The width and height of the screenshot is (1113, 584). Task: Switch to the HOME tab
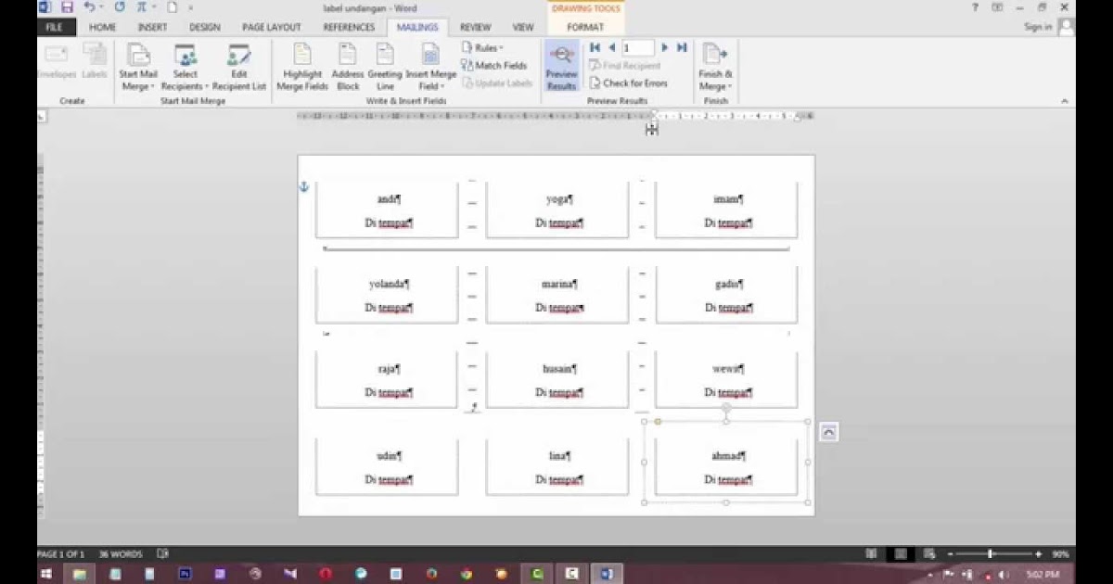102,27
